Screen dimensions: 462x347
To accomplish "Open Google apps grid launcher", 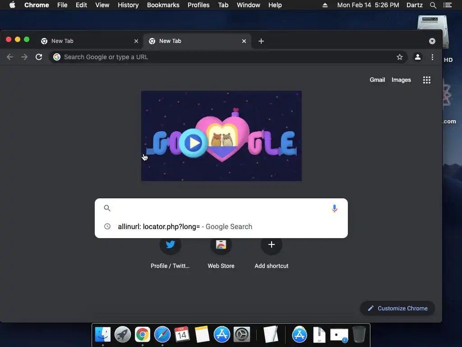I will click(427, 80).
